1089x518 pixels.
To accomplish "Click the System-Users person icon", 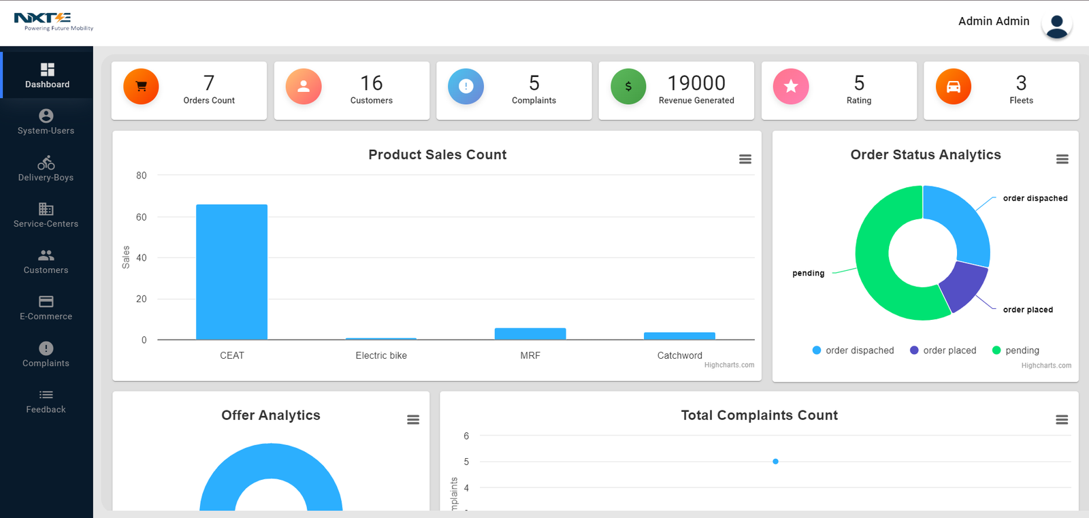I will pos(46,116).
